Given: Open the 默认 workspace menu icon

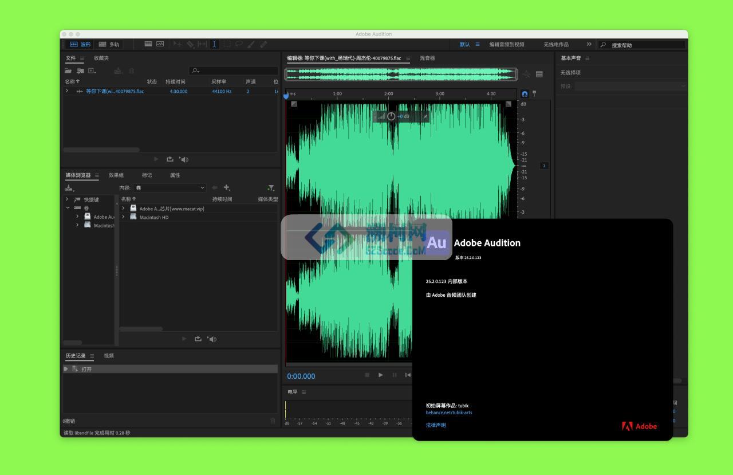Looking at the screenshot, I should pyautogui.click(x=477, y=44).
